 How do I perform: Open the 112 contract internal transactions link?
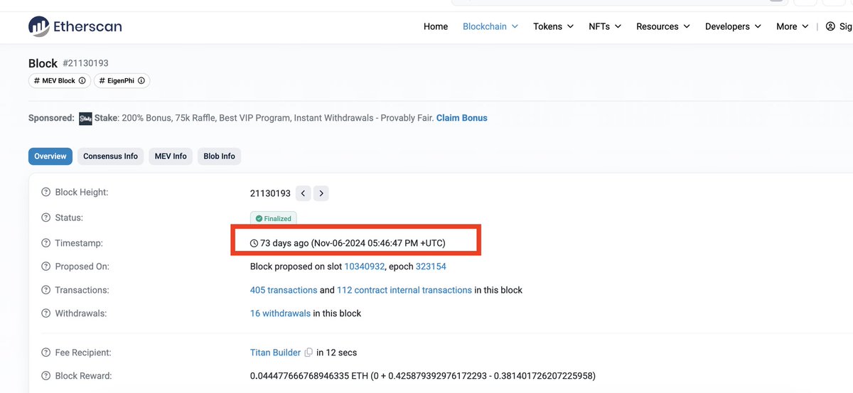(404, 290)
